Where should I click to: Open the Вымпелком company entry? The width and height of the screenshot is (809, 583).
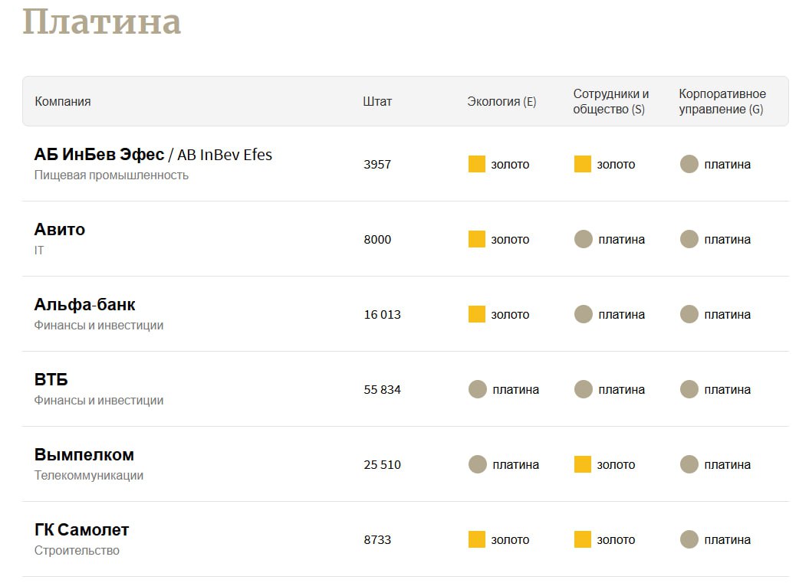tap(84, 455)
